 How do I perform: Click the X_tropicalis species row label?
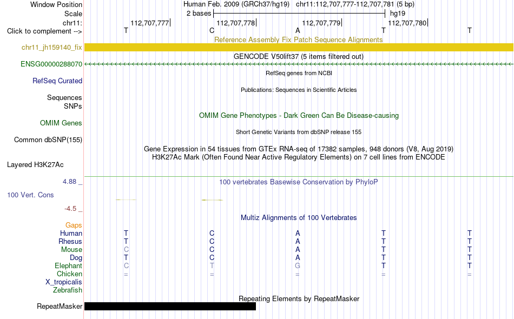coord(64,282)
